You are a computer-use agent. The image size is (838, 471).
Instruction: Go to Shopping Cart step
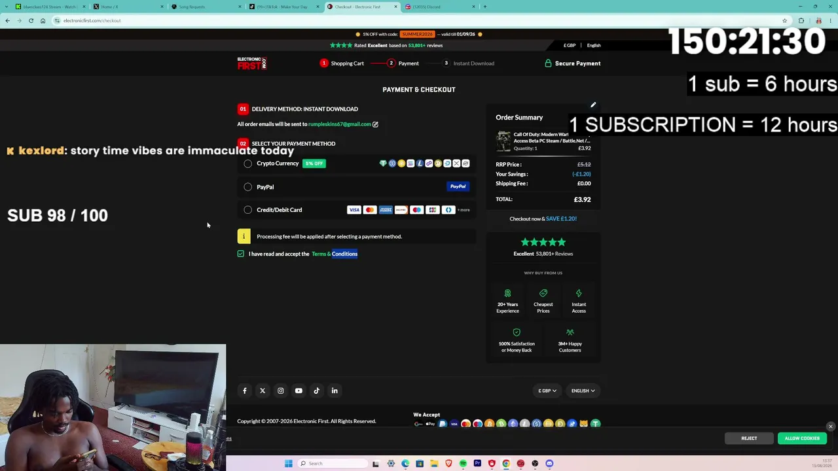[342, 63]
